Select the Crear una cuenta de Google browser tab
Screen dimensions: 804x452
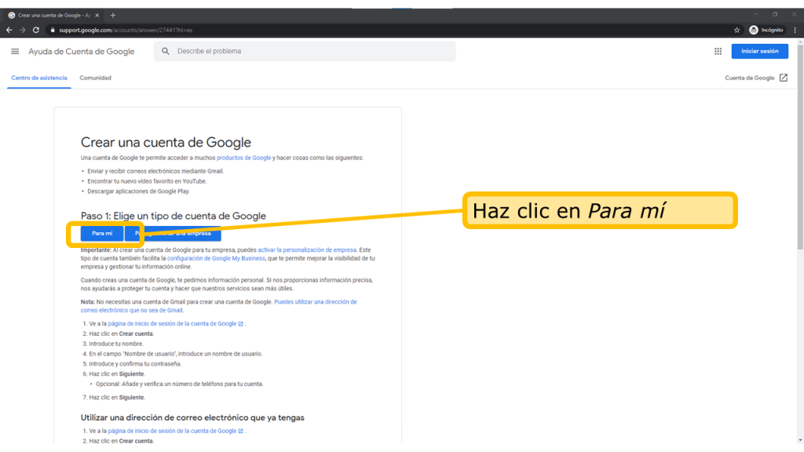pyautogui.click(x=53, y=16)
